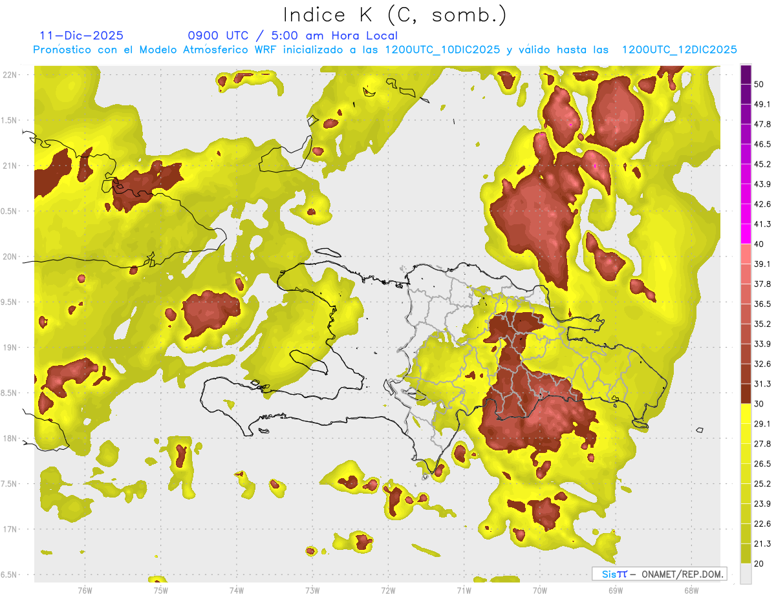Select the latitude axis label "0.5N"
Image resolution: width=776 pixels, height=599 pixels.
point(7,211)
